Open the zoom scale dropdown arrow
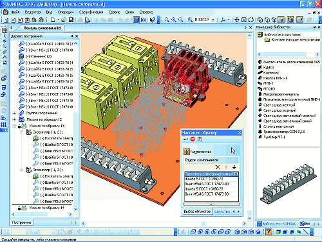The height and width of the screenshot is (242, 322). (213, 20)
